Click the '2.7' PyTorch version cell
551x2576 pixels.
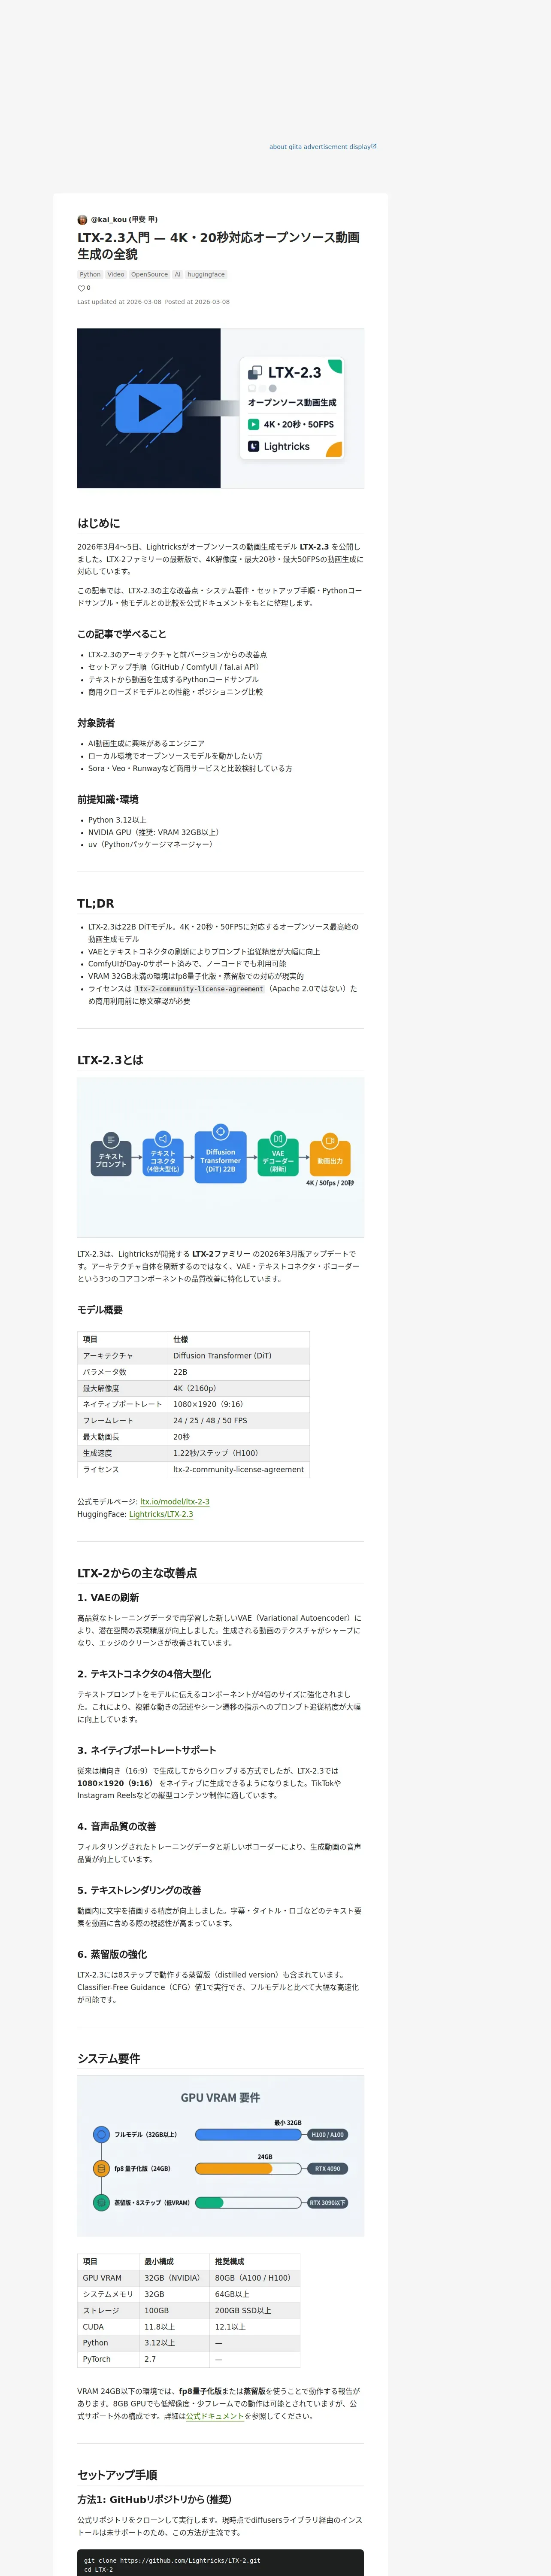[x=174, y=2359]
